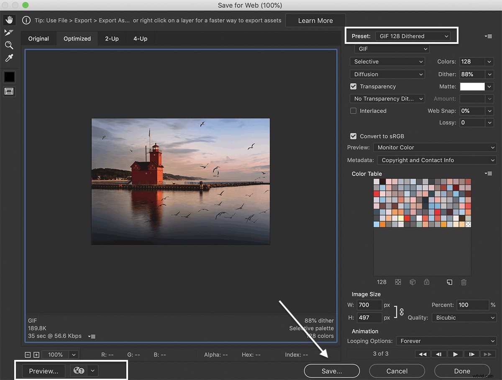Select the Slice Select tool
Screen dimensions: 502x380
pos(9,32)
